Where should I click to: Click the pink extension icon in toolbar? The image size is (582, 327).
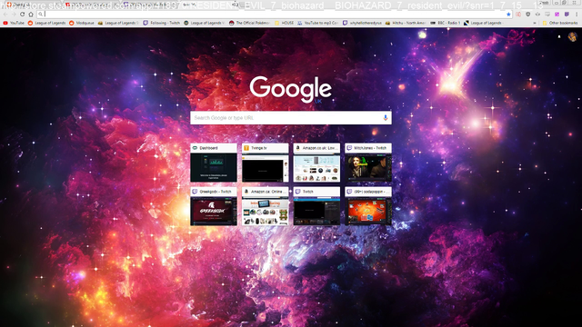point(557,15)
